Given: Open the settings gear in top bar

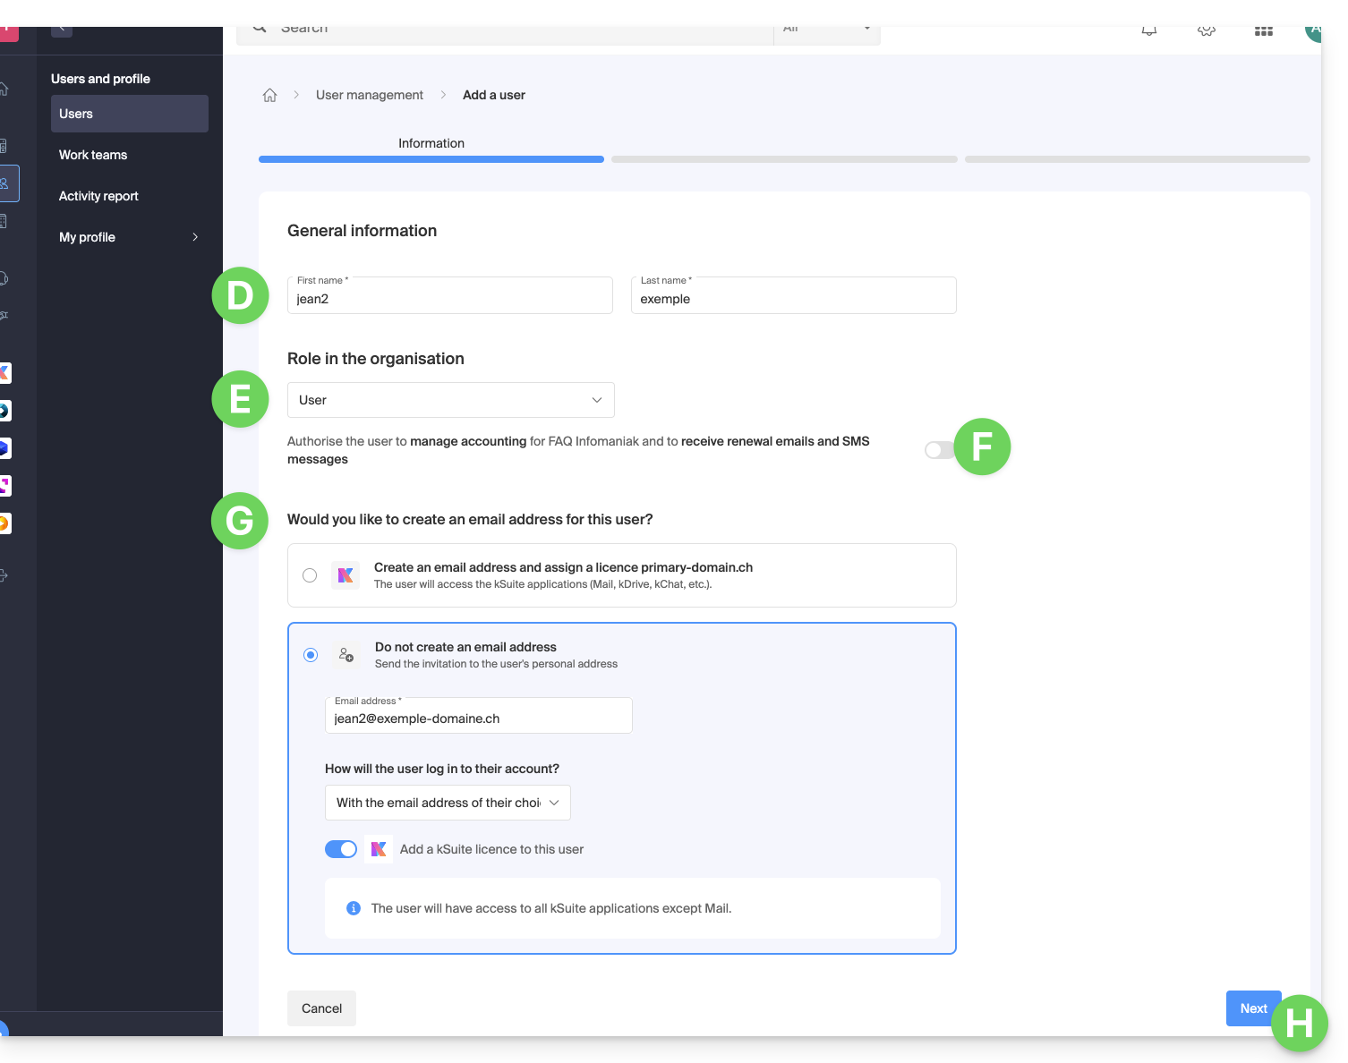Looking at the screenshot, I should [x=1206, y=30].
